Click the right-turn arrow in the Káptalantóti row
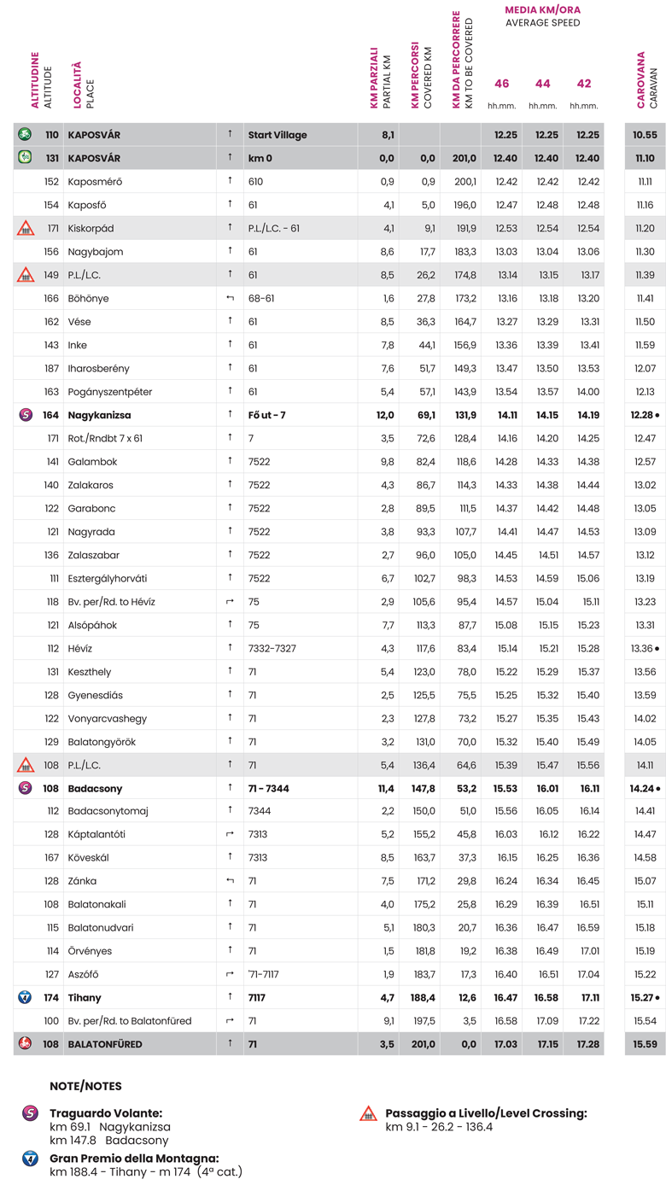Image resolution: width=666 pixels, height=1185 pixels. (x=230, y=834)
